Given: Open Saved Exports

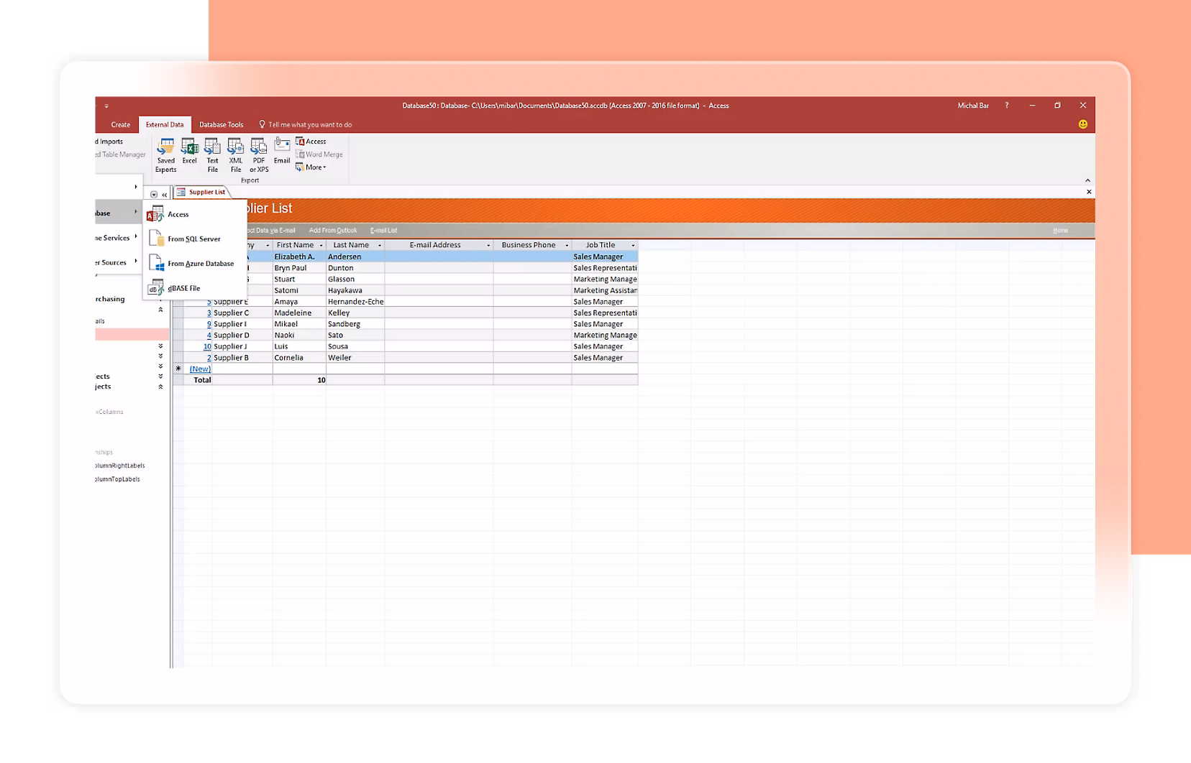Looking at the screenshot, I should coord(165,152).
